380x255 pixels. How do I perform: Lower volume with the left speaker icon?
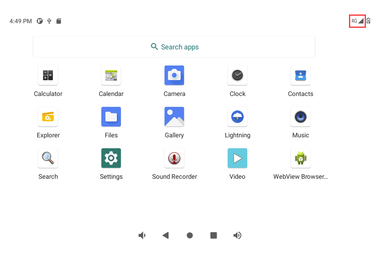tap(142, 235)
